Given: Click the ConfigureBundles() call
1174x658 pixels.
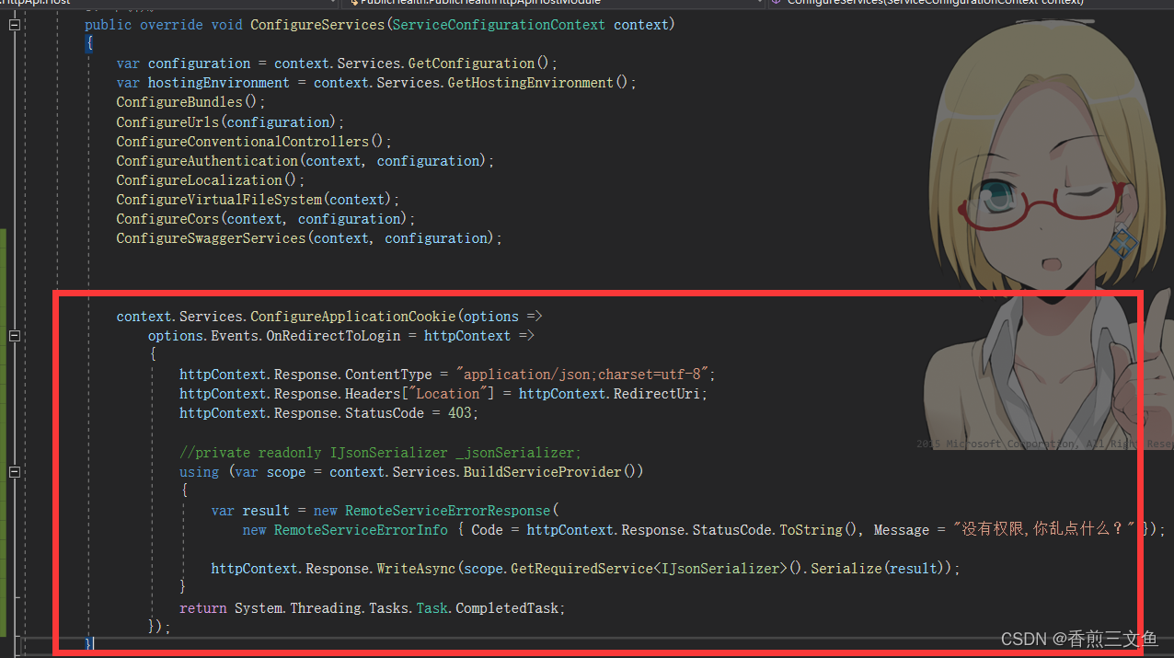Looking at the screenshot, I should [190, 102].
